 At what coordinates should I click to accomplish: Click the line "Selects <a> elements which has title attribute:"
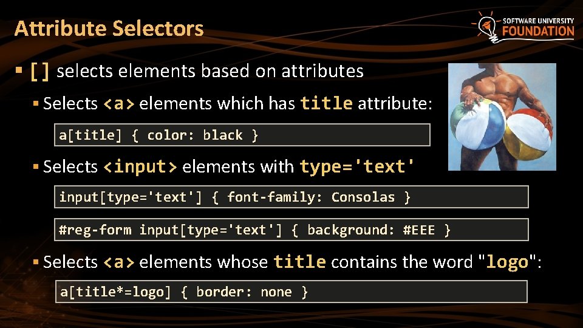[x=237, y=103]
